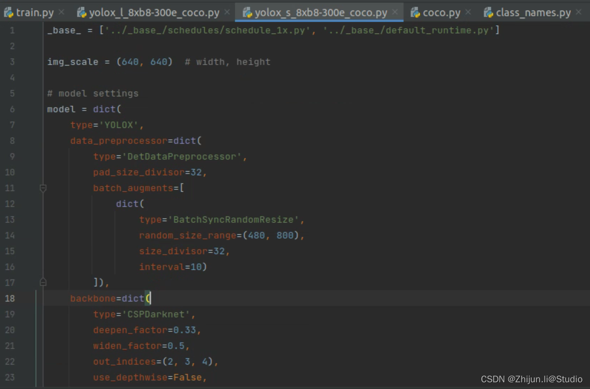This screenshot has width=590, height=389.
Task: Click use_depthwise on line 23
Action: click(130, 378)
